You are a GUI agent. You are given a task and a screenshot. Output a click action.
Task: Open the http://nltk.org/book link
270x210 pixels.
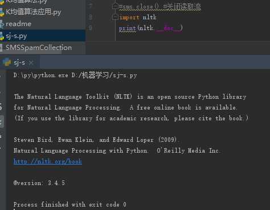click(x=48, y=161)
